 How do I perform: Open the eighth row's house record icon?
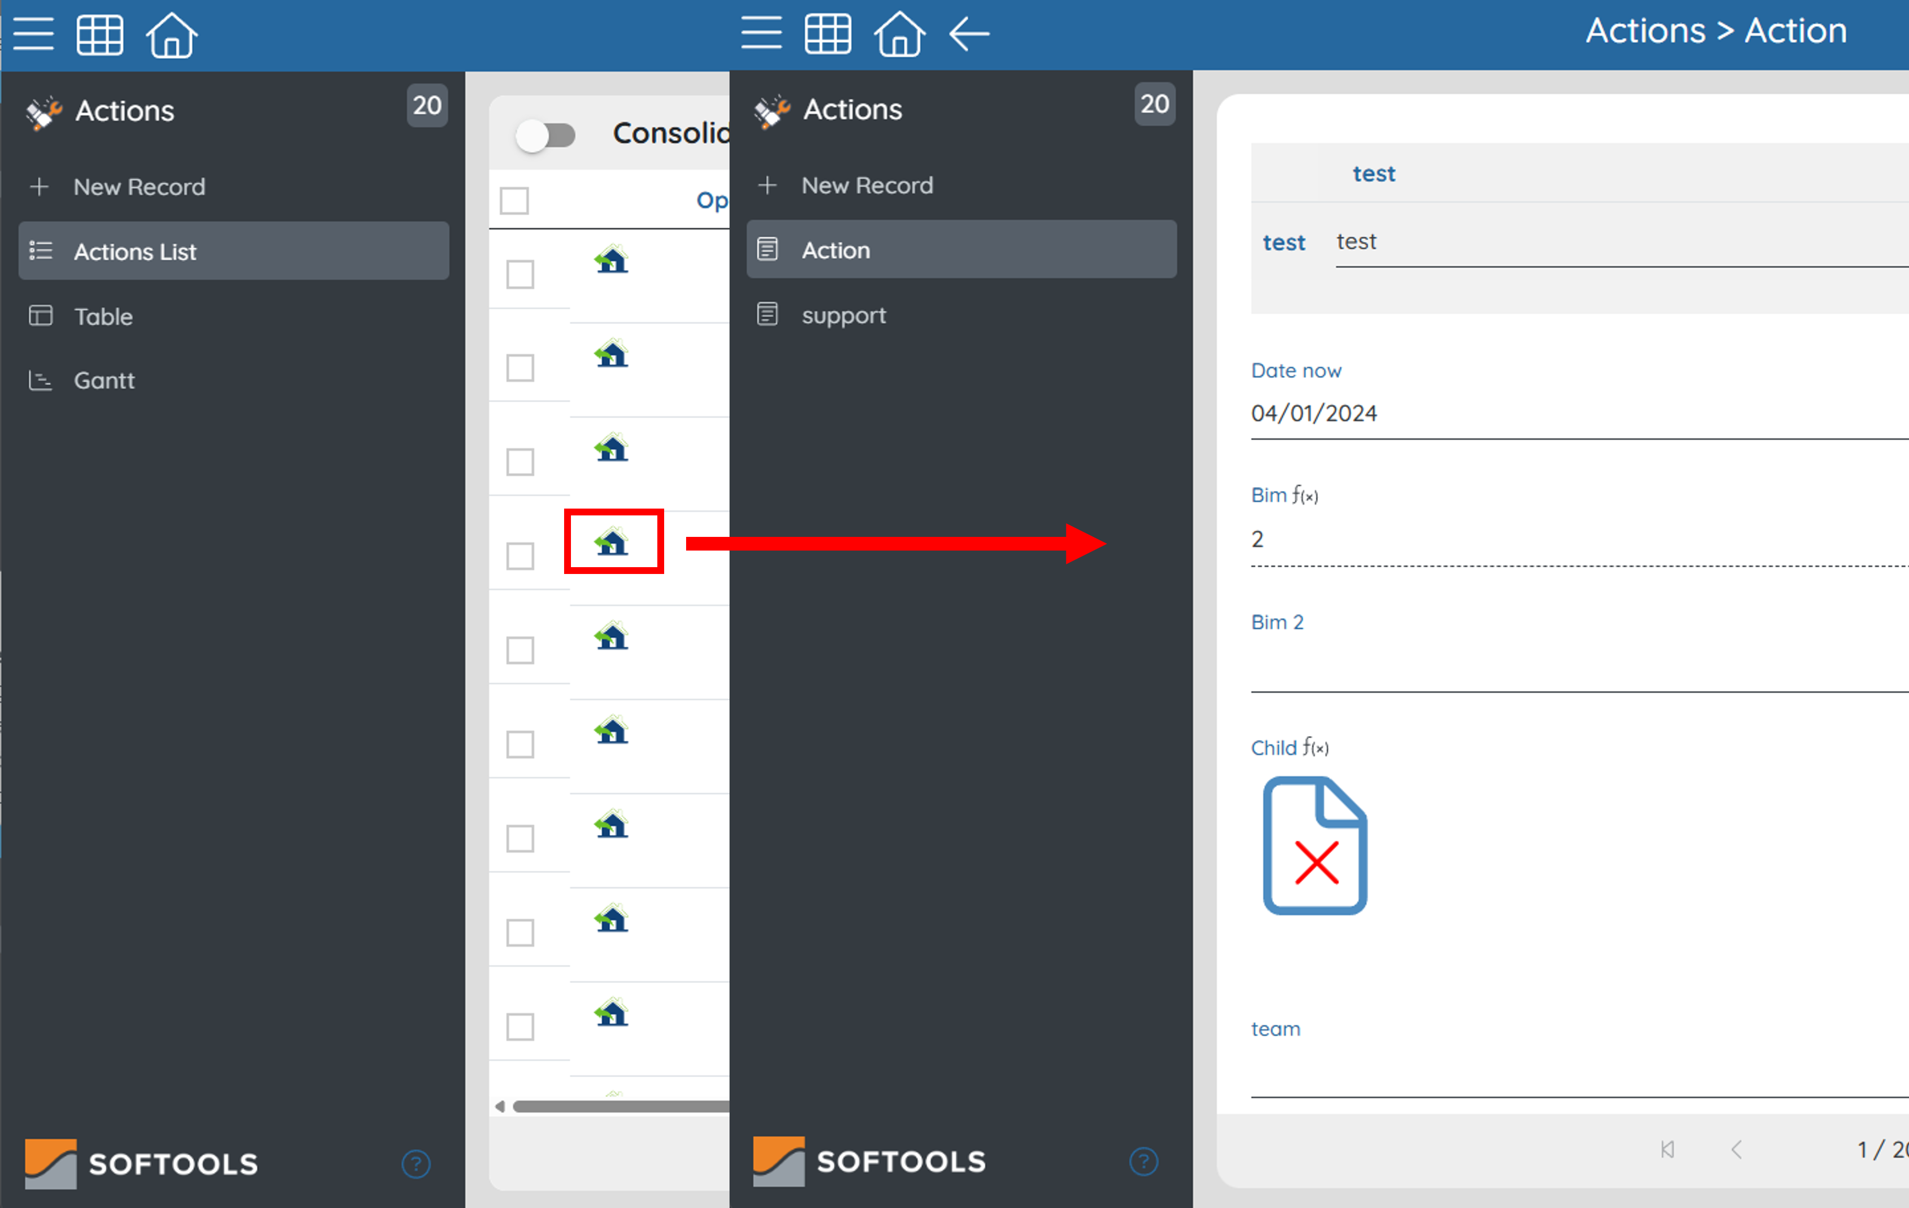tap(612, 919)
